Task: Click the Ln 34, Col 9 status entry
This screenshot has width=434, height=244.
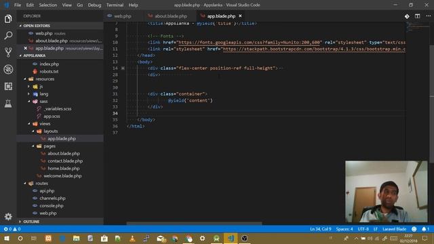Action: (x=321, y=229)
